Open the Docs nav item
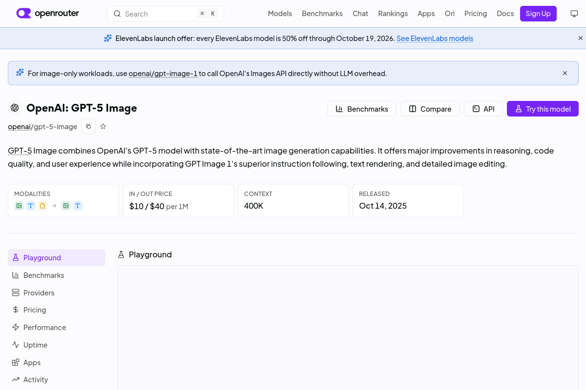 [x=505, y=14]
